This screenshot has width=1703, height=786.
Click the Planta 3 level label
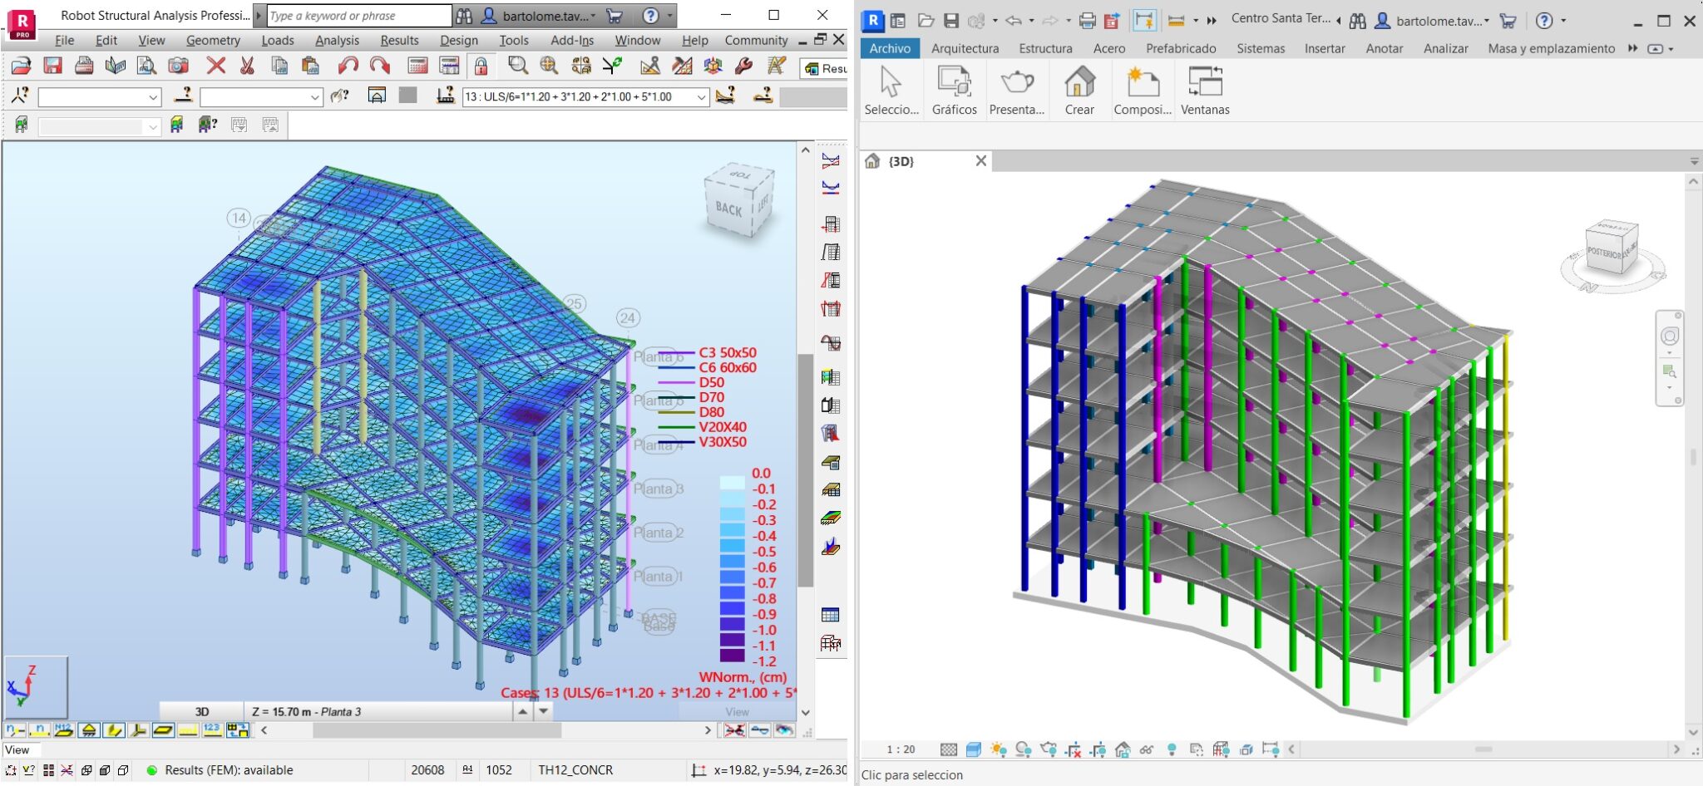coord(658,489)
